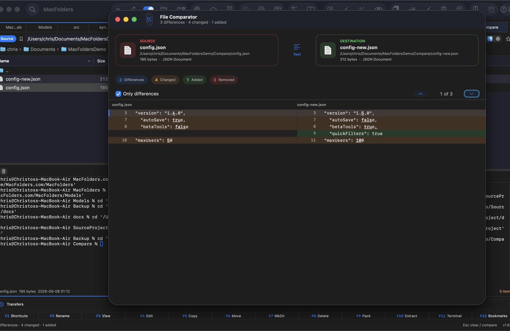Click the Finder icon in right pane
Image resolution: width=510 pixels, height=331 pixels.
490,39
